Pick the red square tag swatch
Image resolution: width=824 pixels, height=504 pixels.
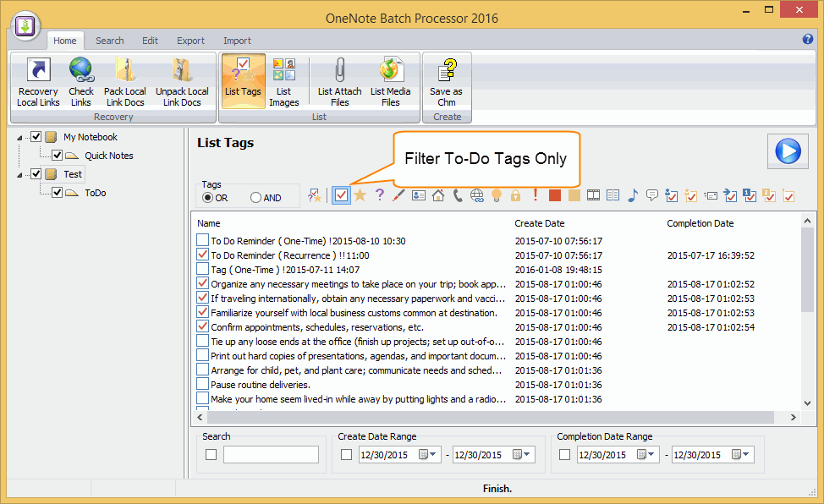point(554,195)
